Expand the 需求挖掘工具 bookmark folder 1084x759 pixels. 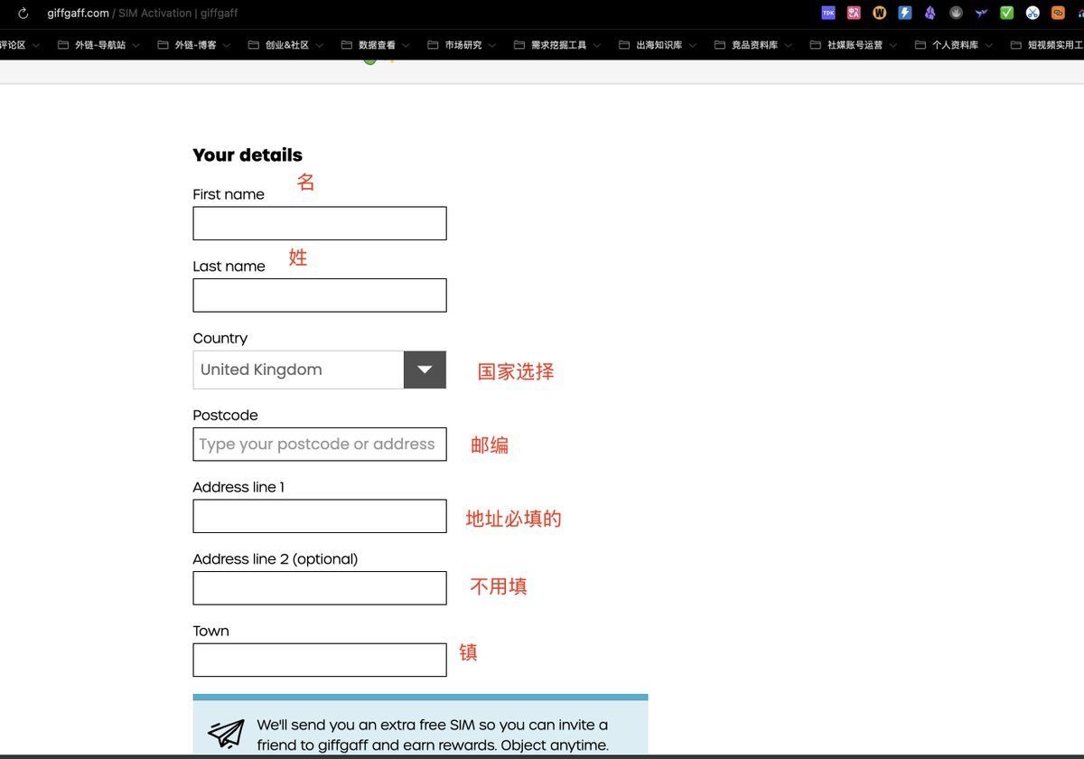(x=557, y=44)
